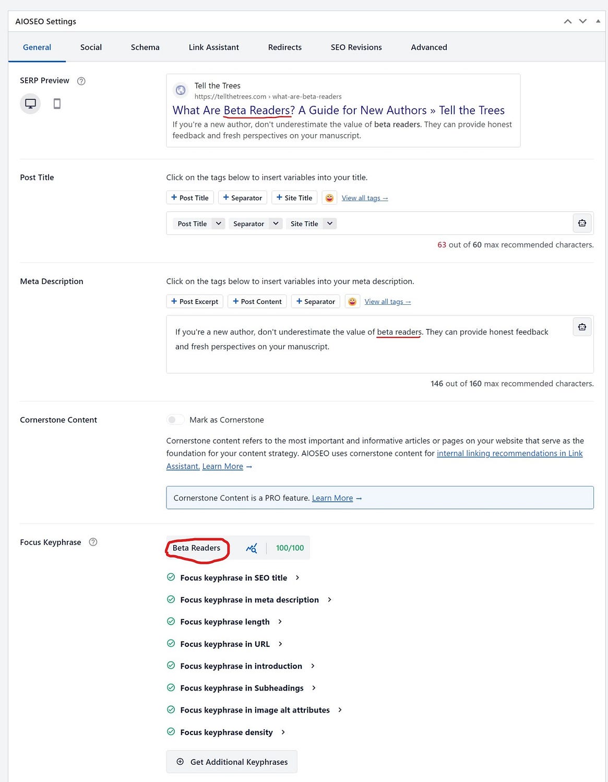
Task: Switch to the SEO Revisions tab
Action: click(356, 47)
